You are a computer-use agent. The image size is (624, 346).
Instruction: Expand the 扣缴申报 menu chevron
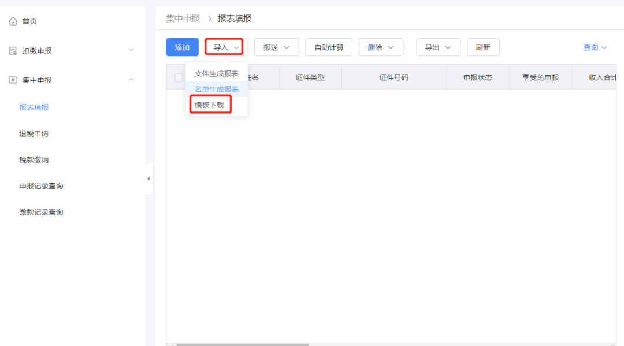(131, 50)
